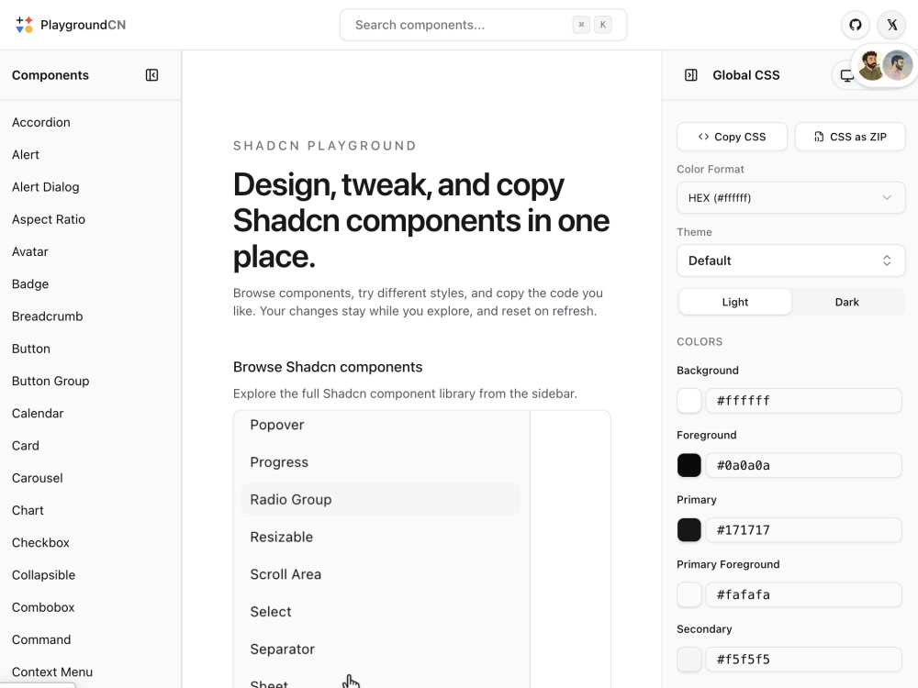Open Alert Dialog in the sidebar
This screenshot has width=918, height=688.
pos(46,186)
